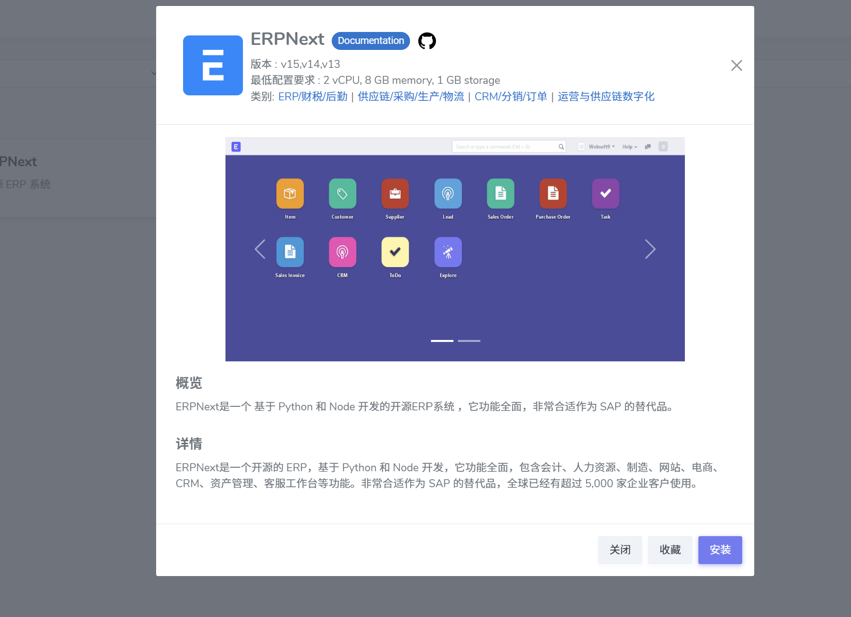Viewport: 851px width, 617px height.
Task: Click the 版本 : v15,v14,v13 text
Action: coord(295,64)
